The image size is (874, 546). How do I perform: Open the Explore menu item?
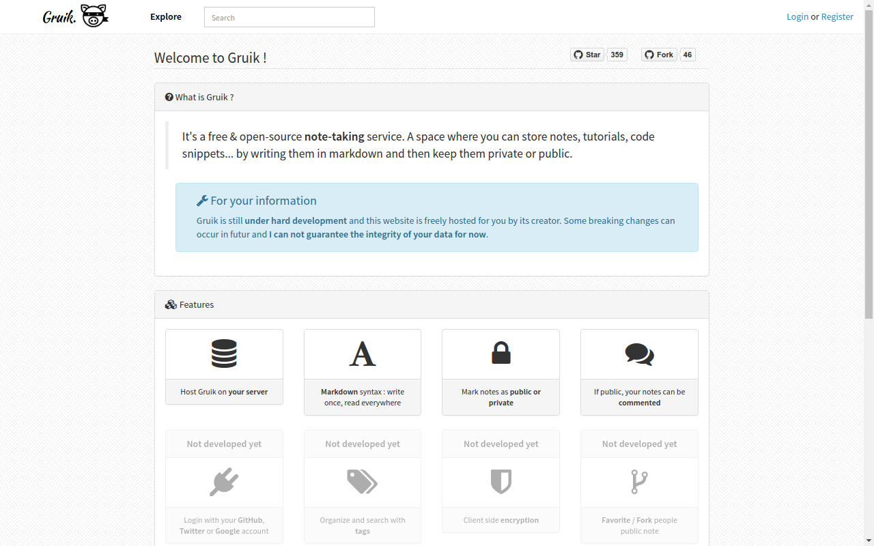click(166, 16)
